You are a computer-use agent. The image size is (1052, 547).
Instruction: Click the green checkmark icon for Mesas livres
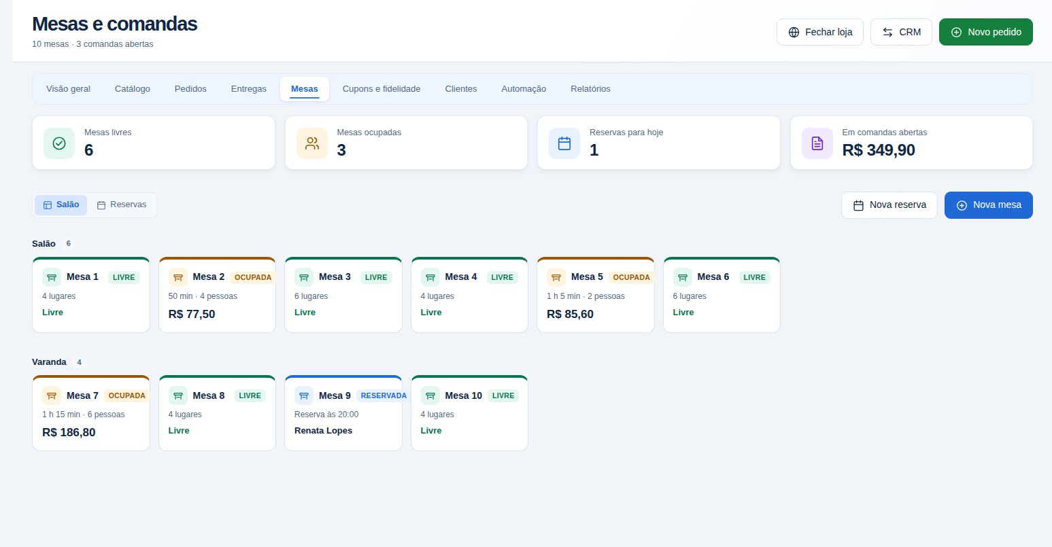point(59,143)
